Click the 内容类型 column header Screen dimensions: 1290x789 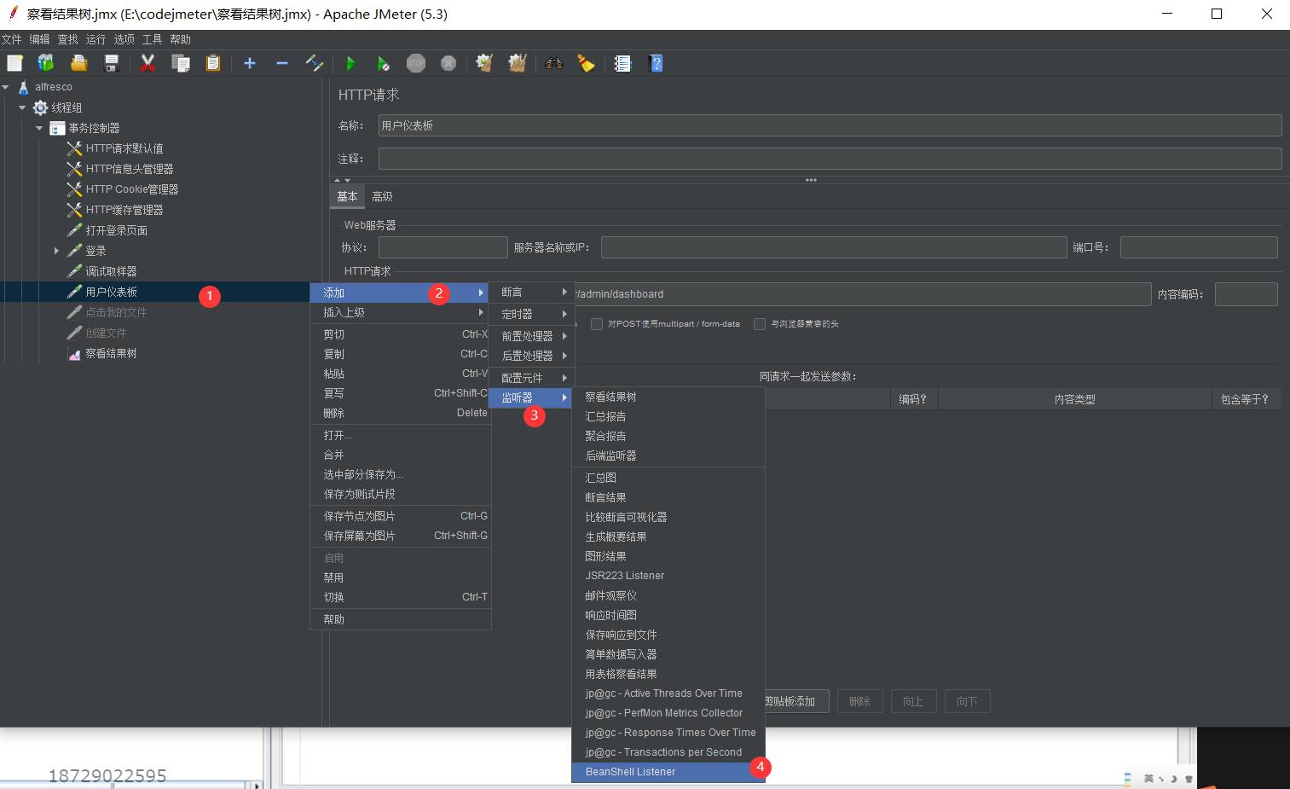point(1074,399)
